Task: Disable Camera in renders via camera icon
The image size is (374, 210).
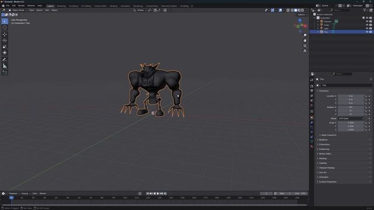Action: tap(370, 22)
